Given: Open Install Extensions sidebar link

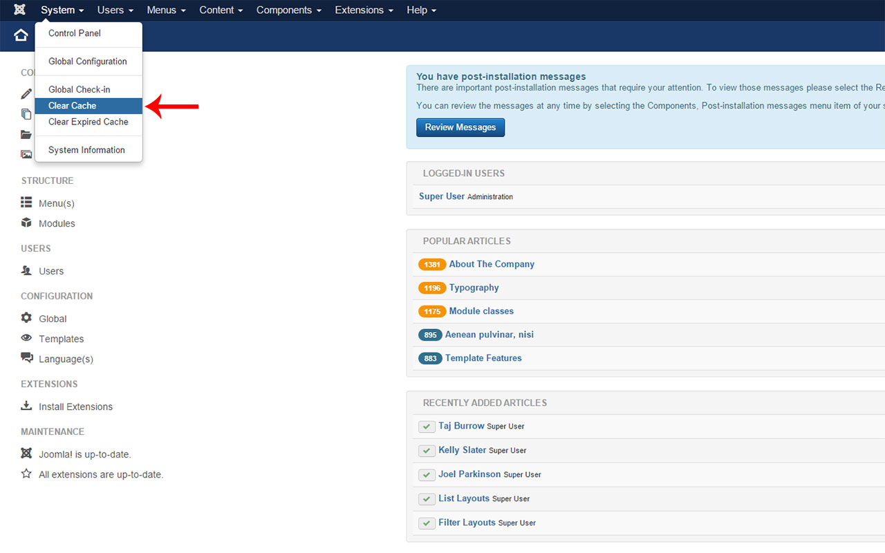Looking at the screenshot, I should tap(75, 406).
